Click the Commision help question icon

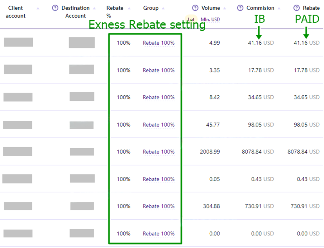[x=240, y=8]
